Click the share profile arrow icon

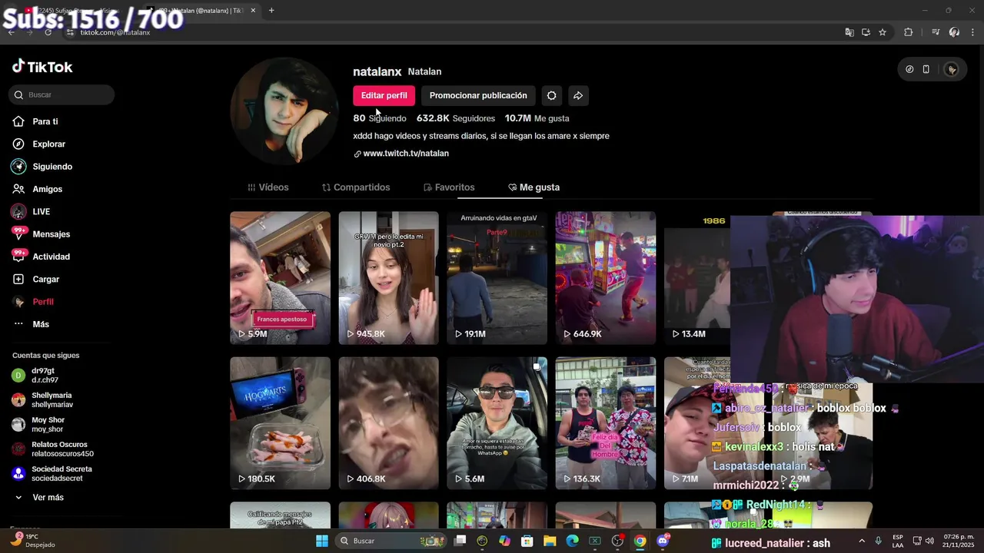(x=578, y=95)
